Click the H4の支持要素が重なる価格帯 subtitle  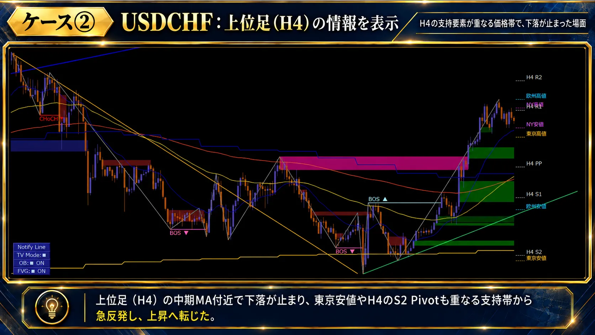coord(502,23)
